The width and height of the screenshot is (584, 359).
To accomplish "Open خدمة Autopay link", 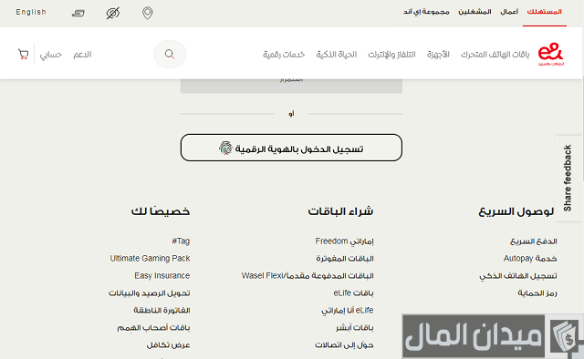I will 530,259.
